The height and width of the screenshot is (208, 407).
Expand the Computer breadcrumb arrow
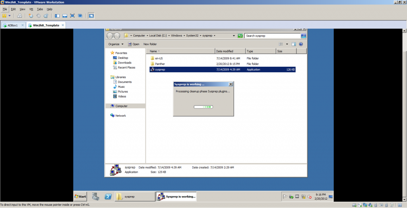[x=147, y=36]
